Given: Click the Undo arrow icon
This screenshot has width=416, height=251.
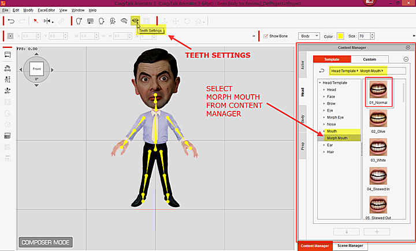Looking at the screenshot, I should coord(11,21).
